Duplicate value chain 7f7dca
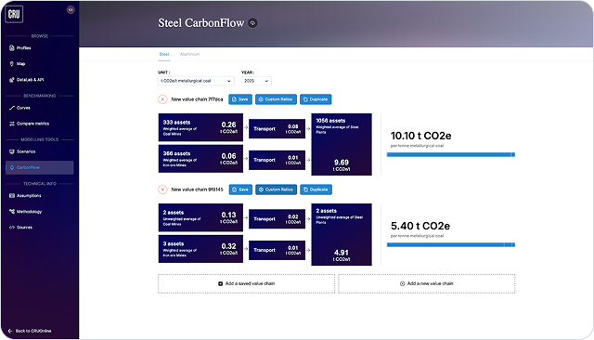This screenshot has height=340, width=594. (316, 99)
